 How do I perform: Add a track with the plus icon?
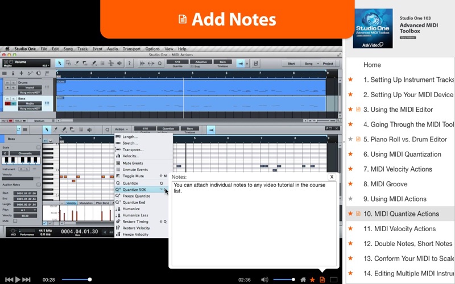[x=21, y=73]
